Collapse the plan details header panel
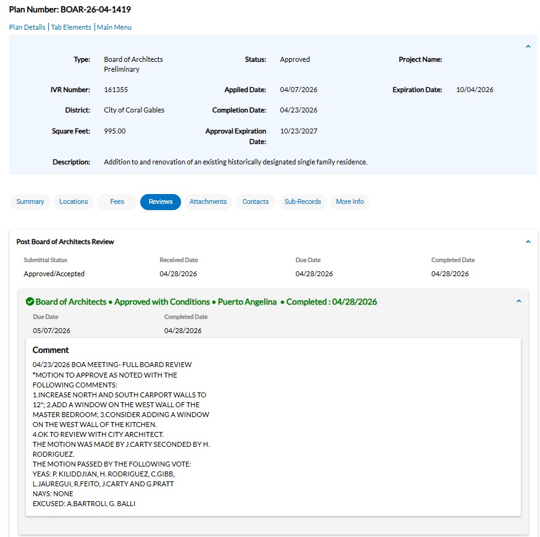Screen dimensions: 540x537 [528, 46]
